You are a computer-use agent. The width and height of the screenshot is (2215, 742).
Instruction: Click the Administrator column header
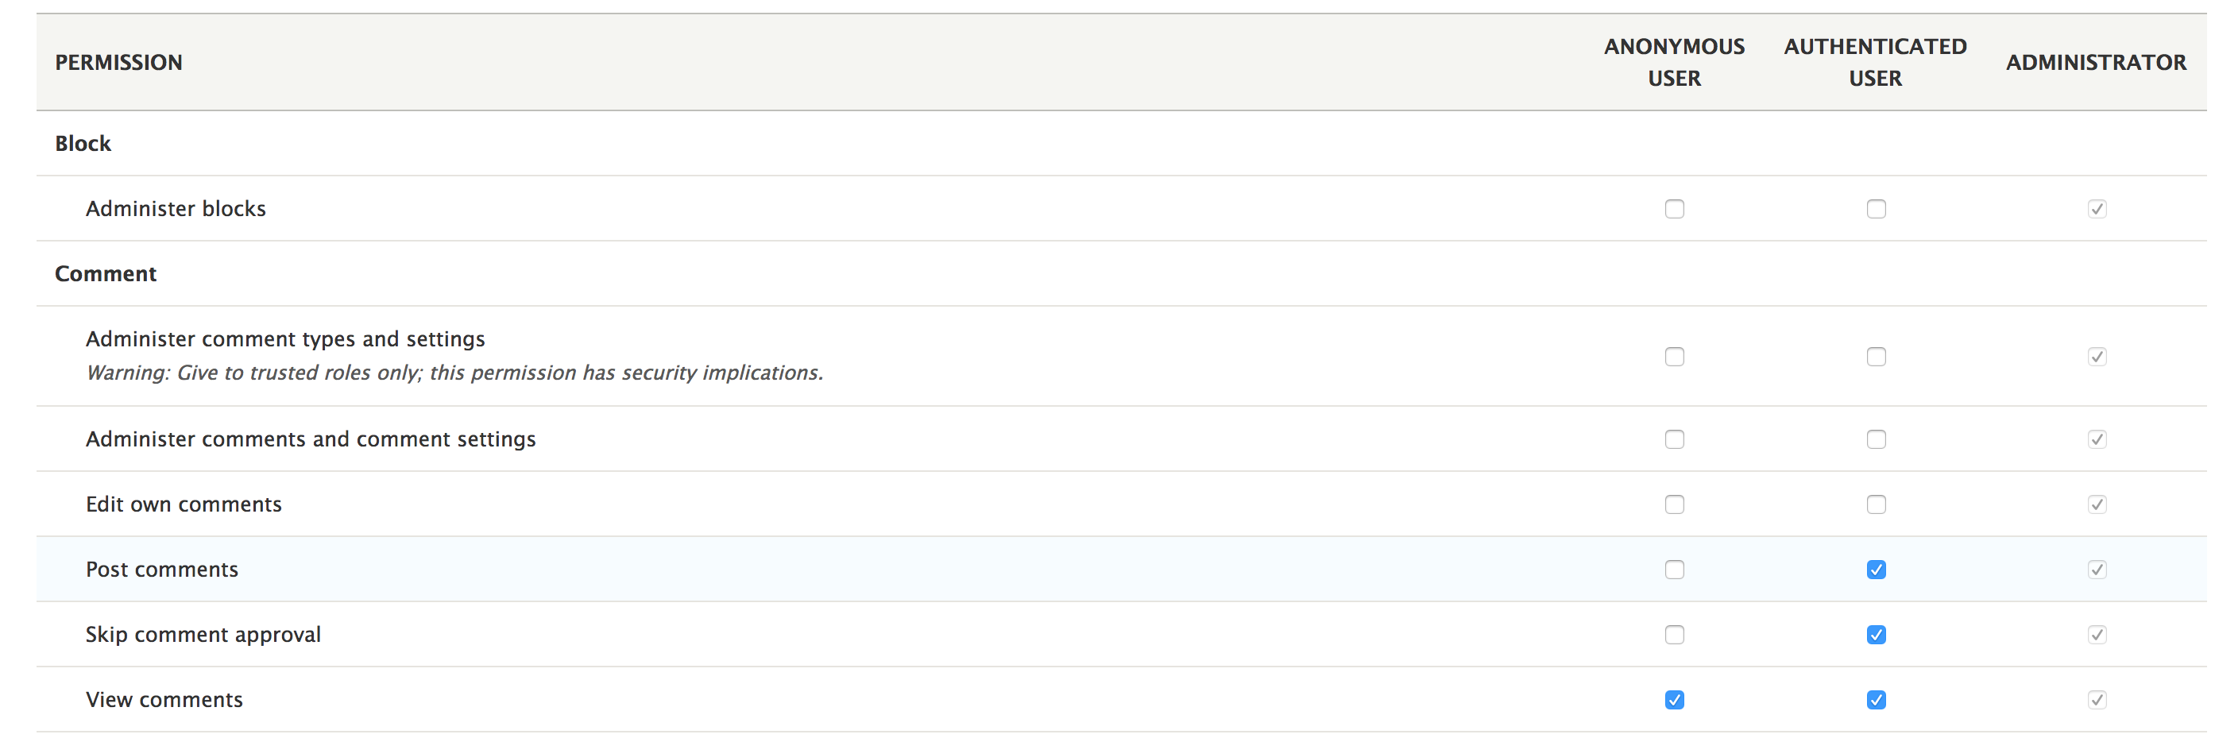[2096, 63]
